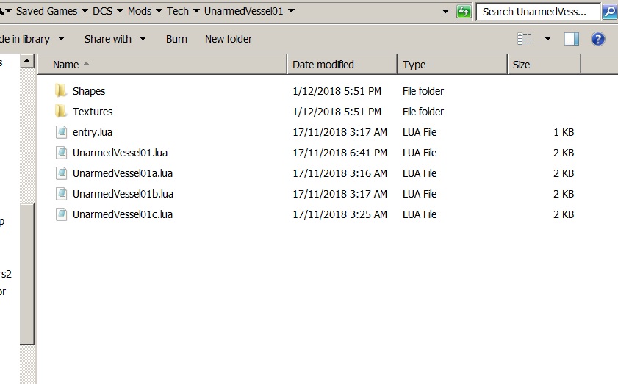Open the Textures folder icon
The image size is (618, 384).
pyautogui.click(x=61, y=112)
